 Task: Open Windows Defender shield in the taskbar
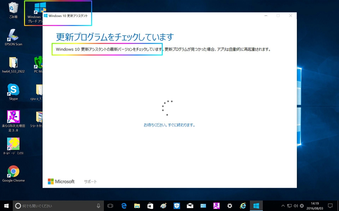(177, 206)
